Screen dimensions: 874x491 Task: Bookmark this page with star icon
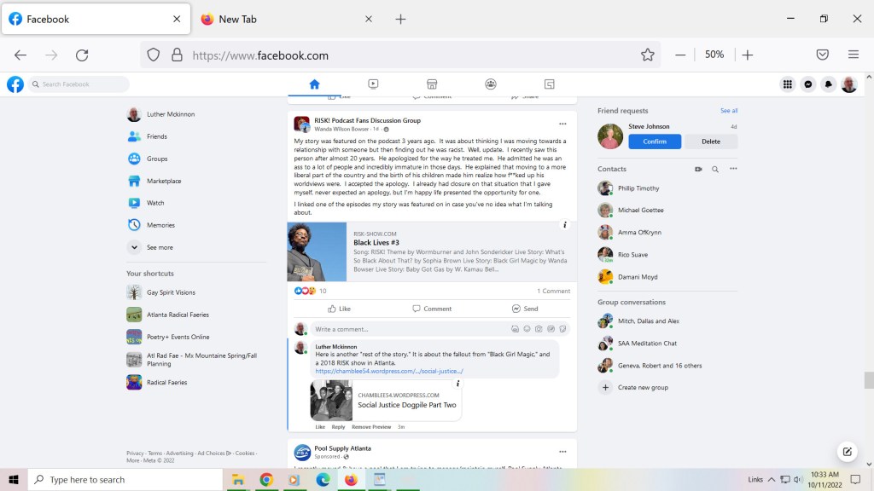click(647, 55)
